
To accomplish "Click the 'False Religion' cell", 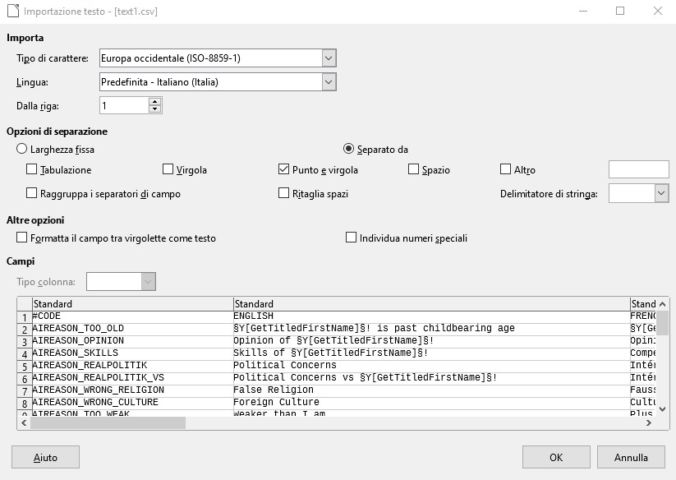I will tap(431, 390).
